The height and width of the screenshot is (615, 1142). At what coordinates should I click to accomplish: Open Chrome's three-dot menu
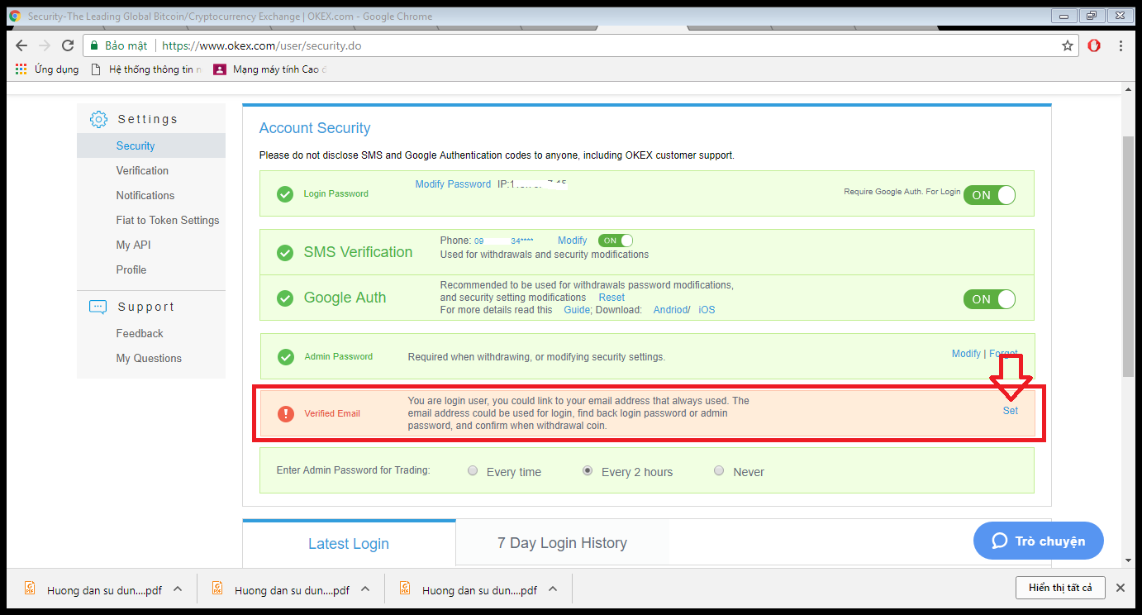point(1121,45)
